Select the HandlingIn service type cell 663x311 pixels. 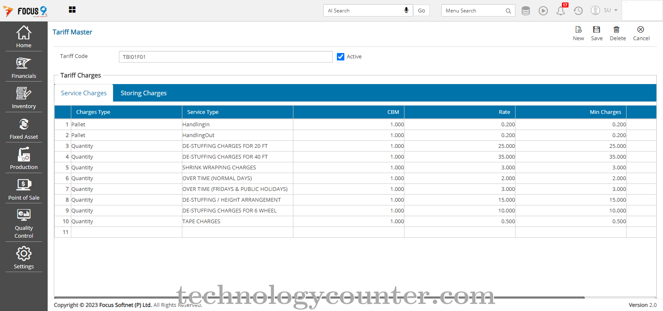237,124
